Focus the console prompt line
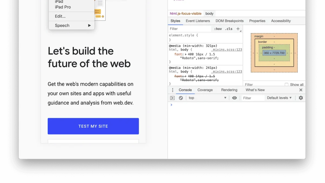The width and height of the screenshot is (325, 183). (x=236, y=105)
